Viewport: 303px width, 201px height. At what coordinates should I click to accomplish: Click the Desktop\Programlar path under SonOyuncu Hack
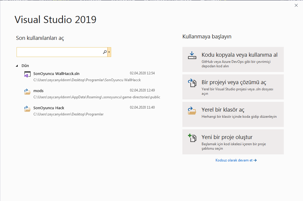(68, 114)
